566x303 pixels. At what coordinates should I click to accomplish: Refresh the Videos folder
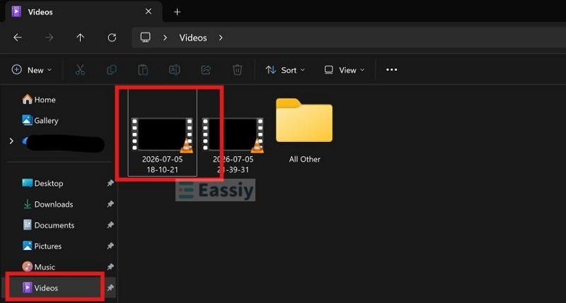pyautogui.click(x=112, y=37)
